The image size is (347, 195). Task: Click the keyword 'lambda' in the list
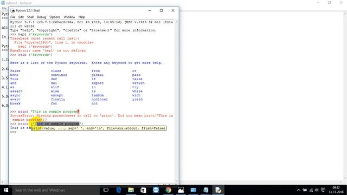point(98,95)
